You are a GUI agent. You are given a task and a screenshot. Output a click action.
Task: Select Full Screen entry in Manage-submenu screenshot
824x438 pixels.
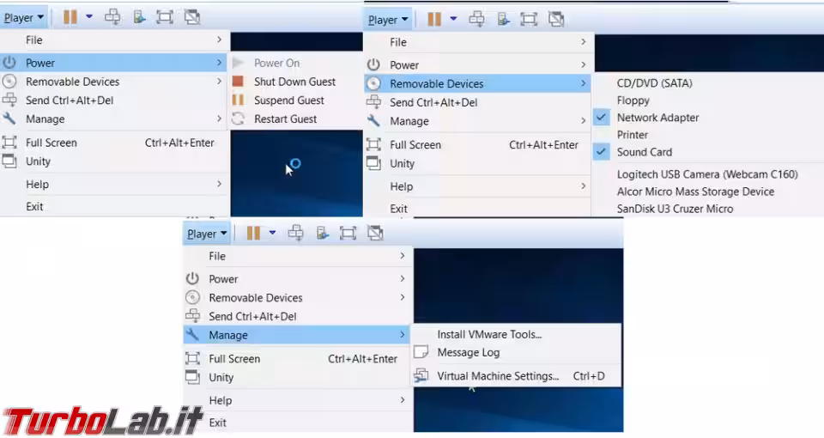(296, 359)
